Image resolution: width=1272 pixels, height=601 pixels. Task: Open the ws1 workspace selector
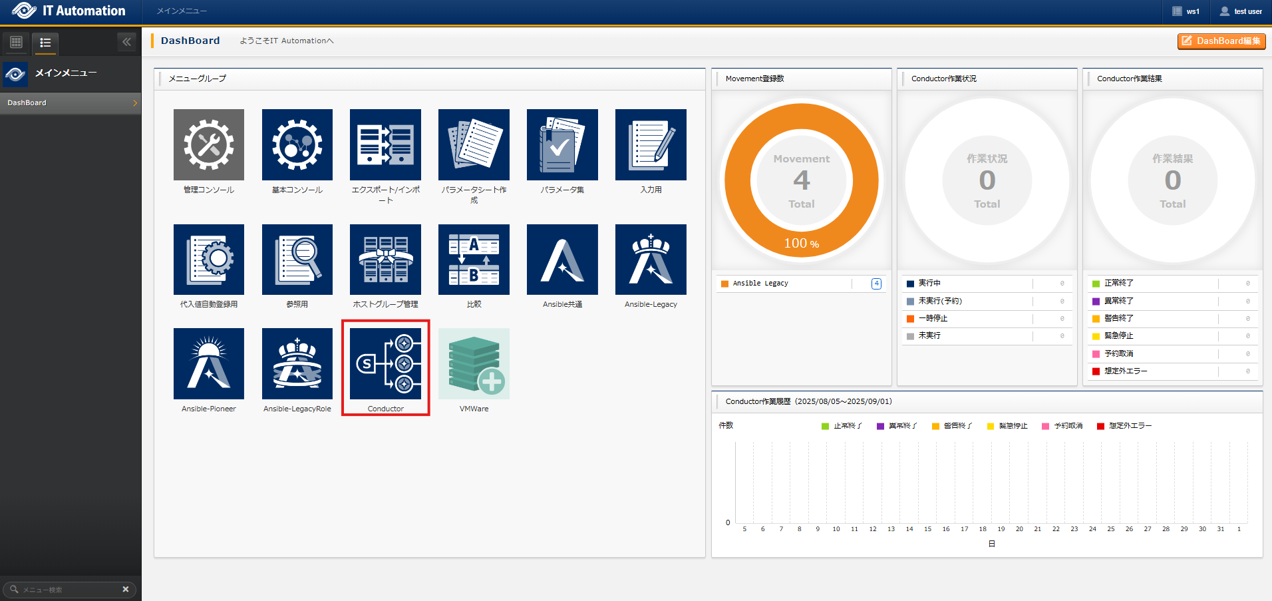tap(1186, 11)
